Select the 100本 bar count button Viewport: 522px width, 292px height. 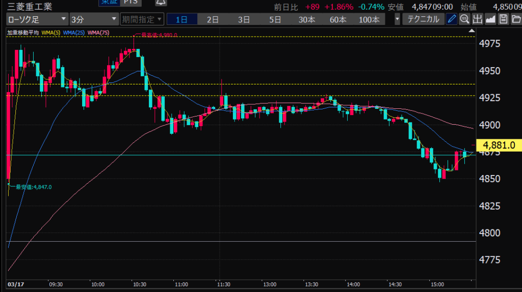[369, 20]
